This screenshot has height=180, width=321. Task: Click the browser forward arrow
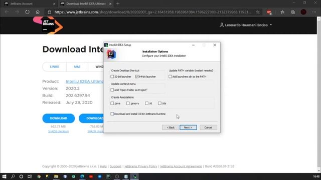point(17,12)
